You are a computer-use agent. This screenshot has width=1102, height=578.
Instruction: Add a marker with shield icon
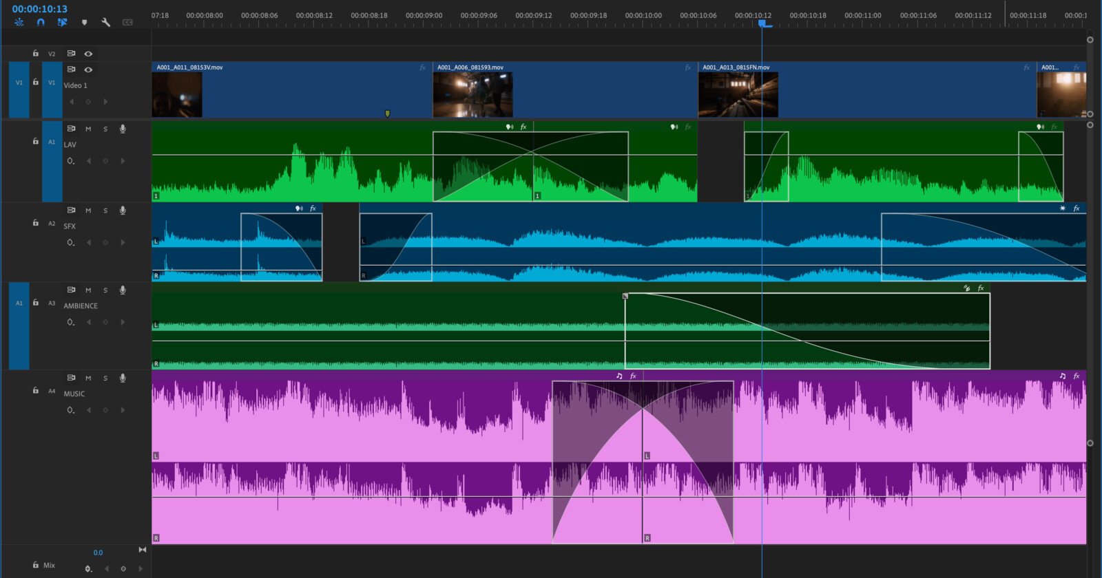[x=84, y=22]
